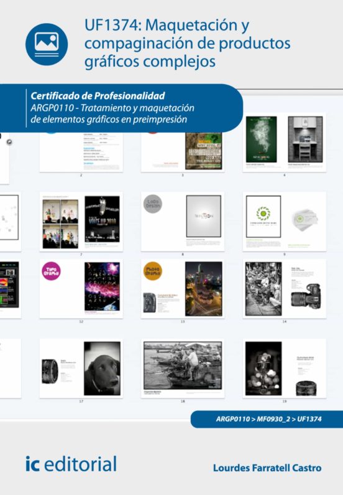Screen dimensions: 343x495
Task: Select the black-and-white street photo page 14
Action: [x=263, y=289]
